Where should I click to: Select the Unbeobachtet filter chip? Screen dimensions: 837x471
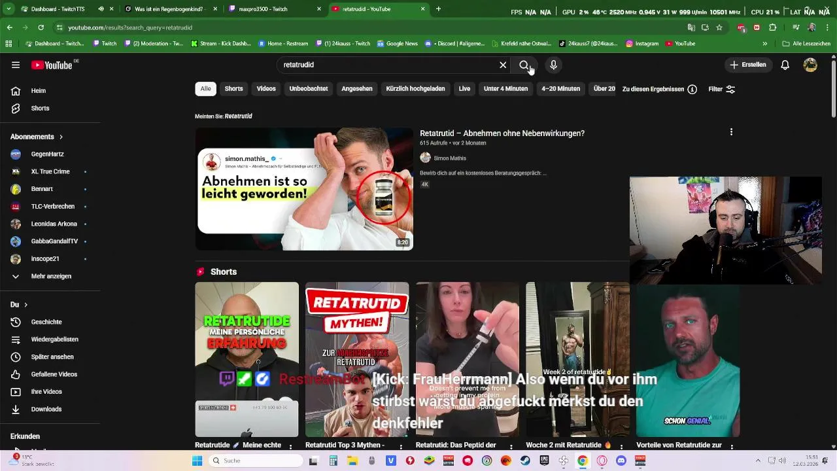309,89
